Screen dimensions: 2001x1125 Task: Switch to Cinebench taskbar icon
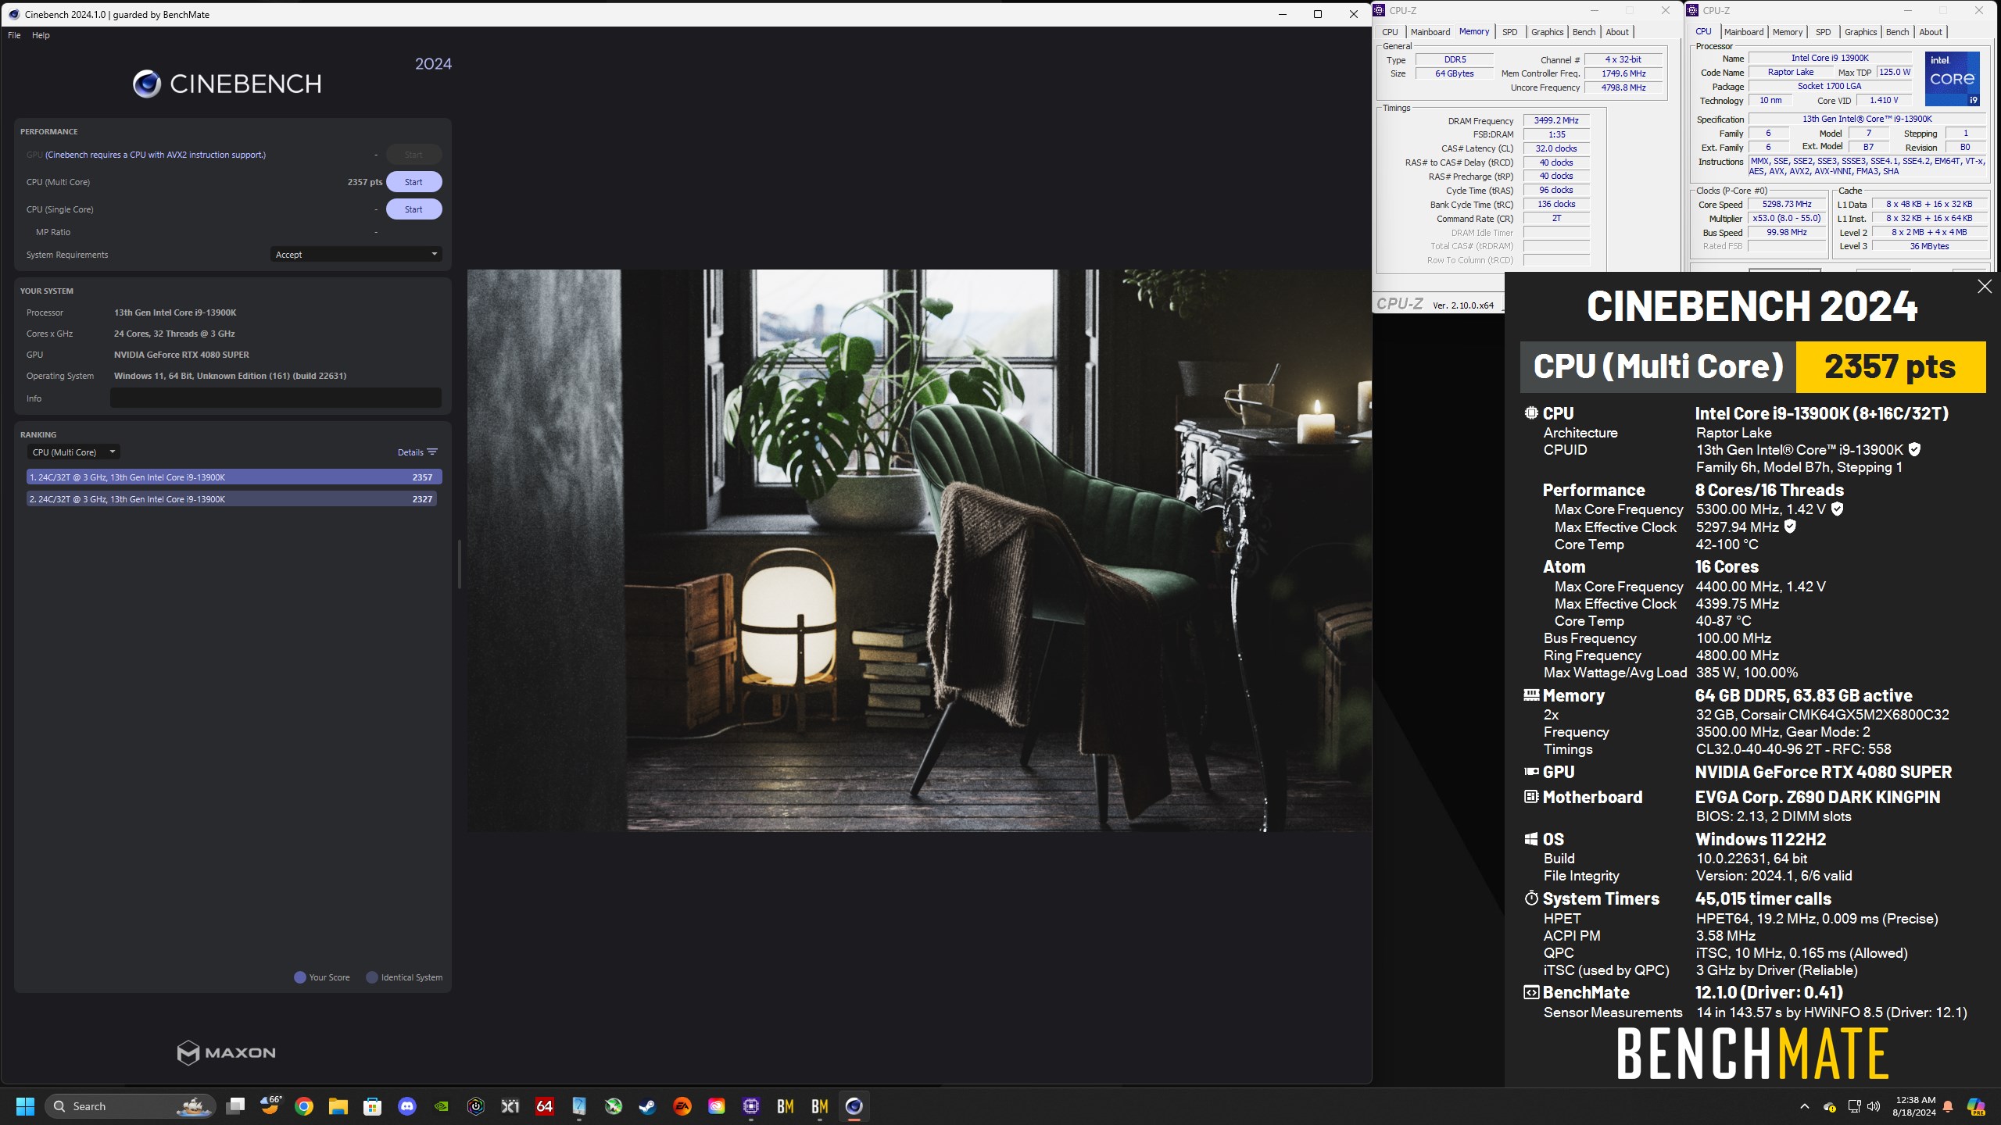(x=854, y=1106)
